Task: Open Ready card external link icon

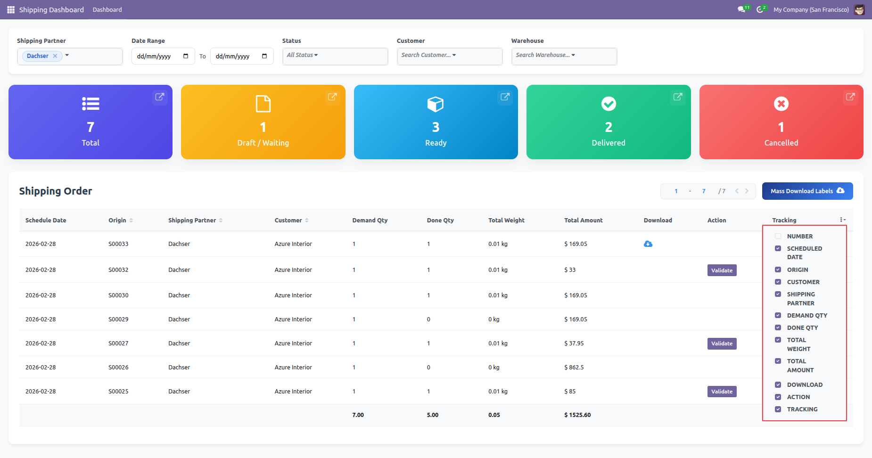Action: pyautogui.click(x=505, y=97)
